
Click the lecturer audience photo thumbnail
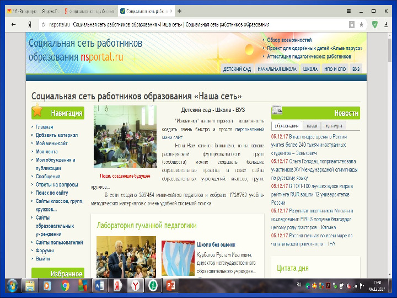pos(126,257)
